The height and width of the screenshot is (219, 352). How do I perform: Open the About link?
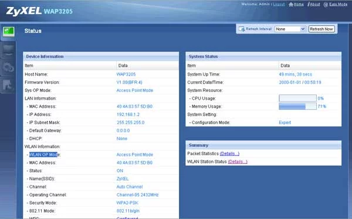point(315,4)
